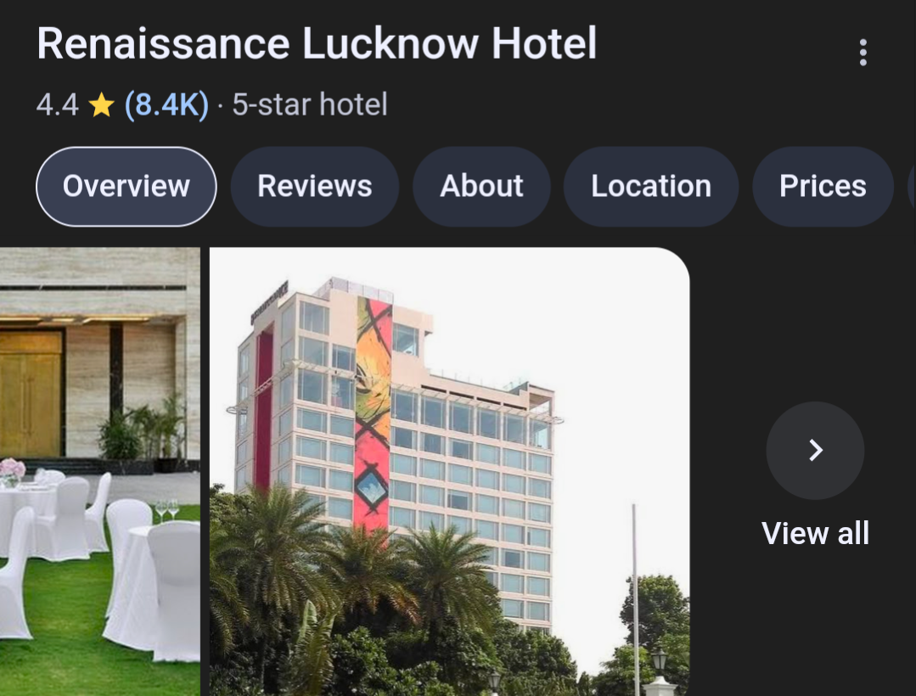Open the garden banquet tables photo

[100, 471]
